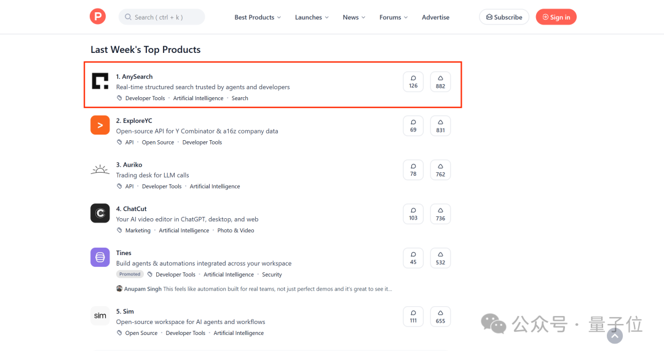Click the Subscribe button
664x351 pixels.
coord(504,17)
